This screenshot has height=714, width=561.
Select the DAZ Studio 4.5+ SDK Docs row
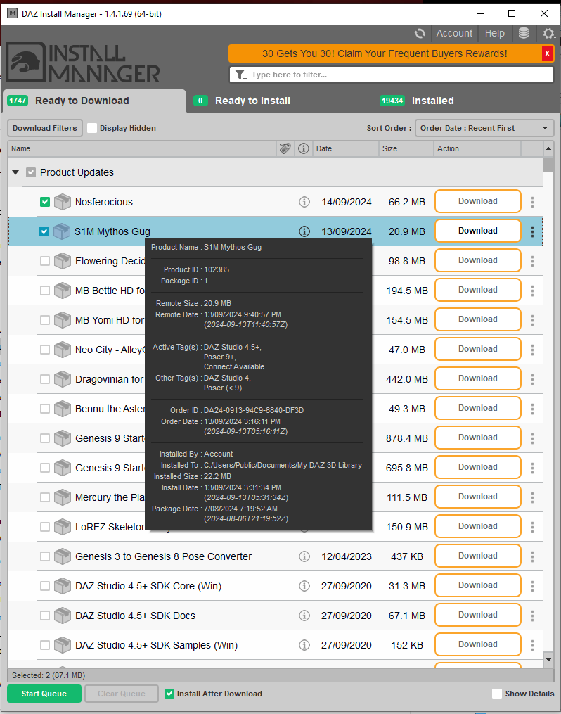pyautogui.click(x=276, y=616)
